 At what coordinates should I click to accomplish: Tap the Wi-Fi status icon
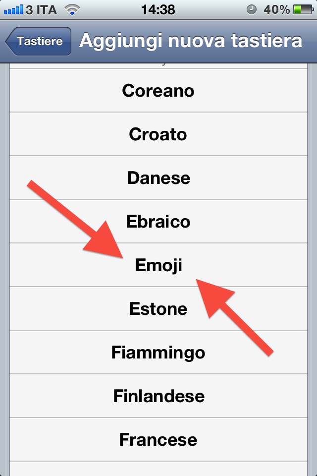coord(73,9)
